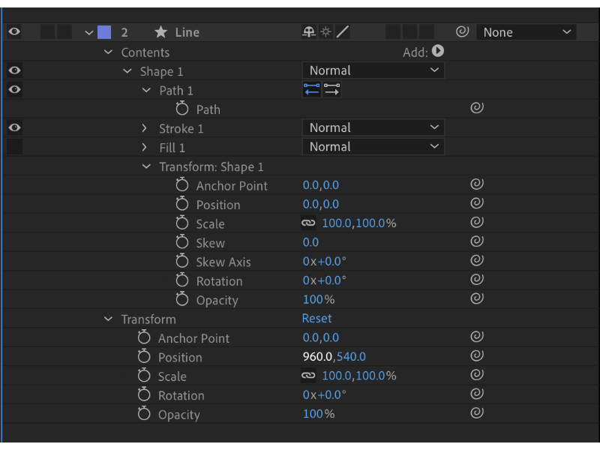Toggle layer Rotation stopwatch
Image resolution: width=600 pixels, height=450 pixels.
(144, 395)
